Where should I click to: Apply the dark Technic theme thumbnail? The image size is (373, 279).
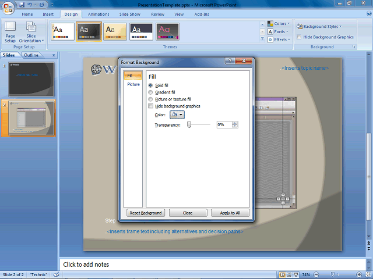click(89, 31)
